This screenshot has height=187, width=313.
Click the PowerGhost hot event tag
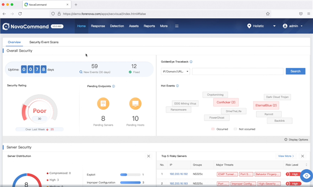pos(217,118)
